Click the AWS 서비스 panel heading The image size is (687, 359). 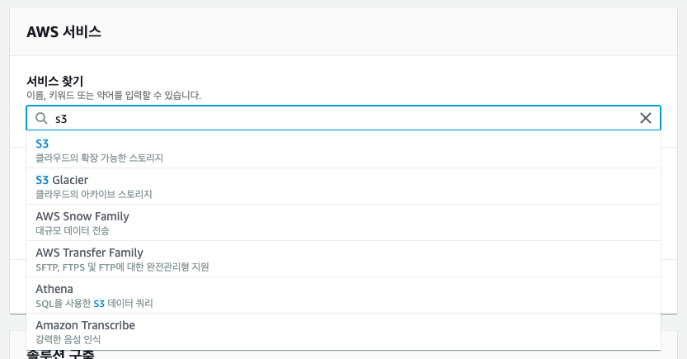[x=64, y=32]
